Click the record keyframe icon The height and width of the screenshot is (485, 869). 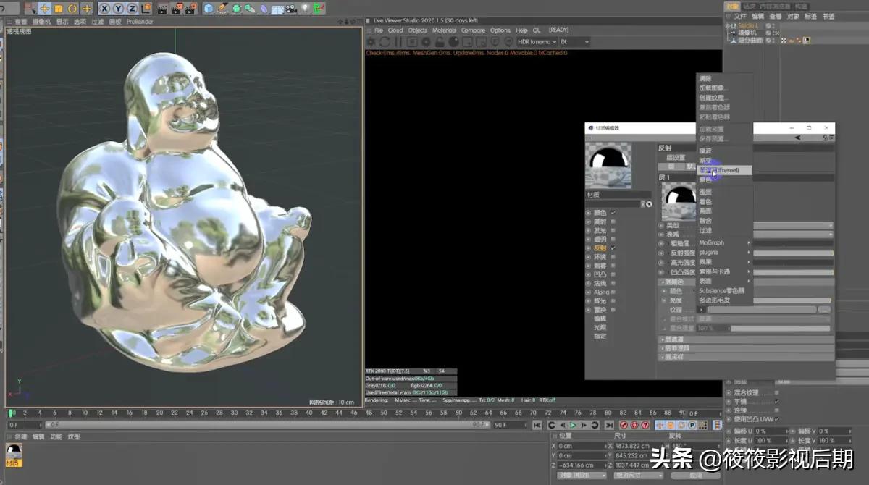[624, 425]
